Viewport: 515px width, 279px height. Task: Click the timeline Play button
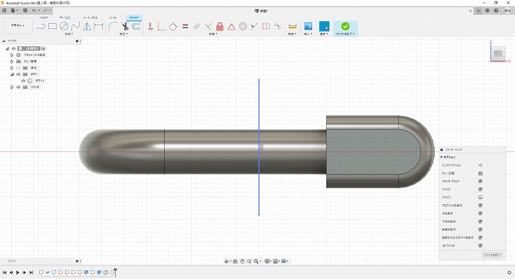pyautogui.click(x=17, y=273)
